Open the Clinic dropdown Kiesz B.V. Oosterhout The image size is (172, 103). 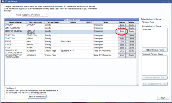35,15
